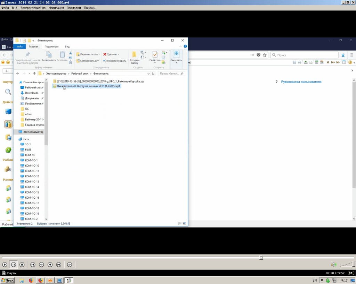Stop the video playback
The image size is (356, 284).
[22, 265]
